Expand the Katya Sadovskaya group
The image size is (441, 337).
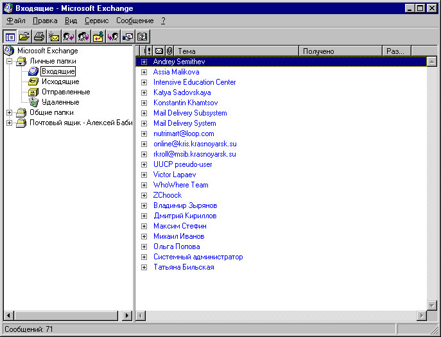pyautogui.click(x=144, y=92)
